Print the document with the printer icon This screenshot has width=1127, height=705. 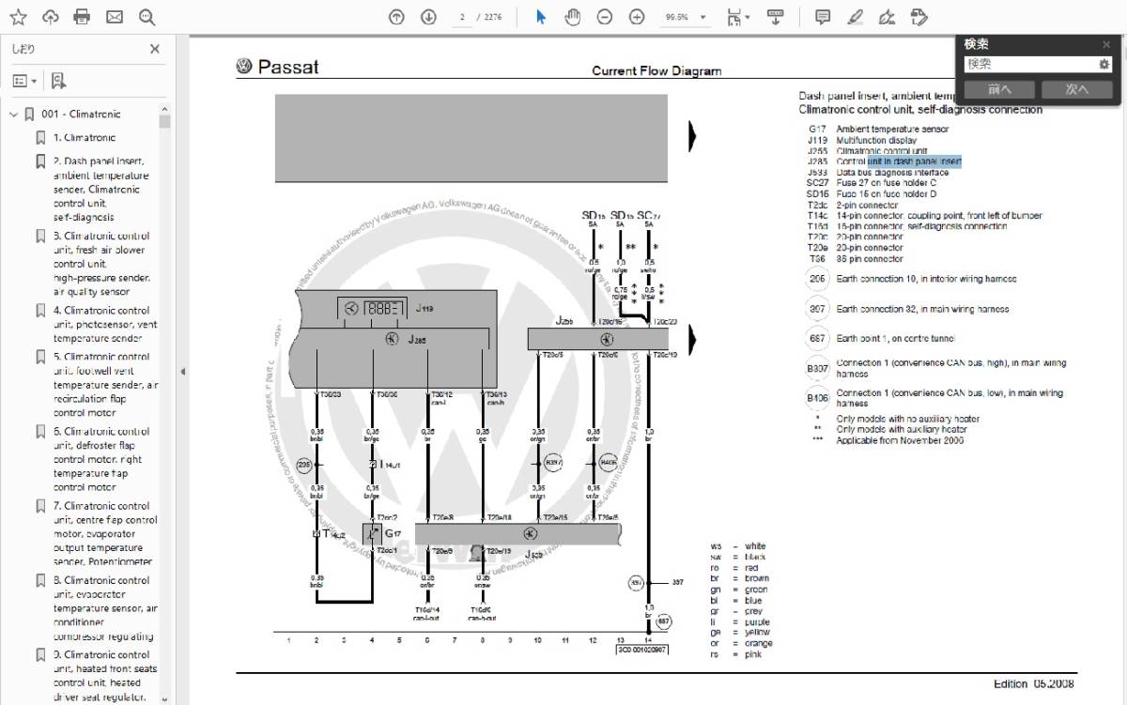point(82,17)
